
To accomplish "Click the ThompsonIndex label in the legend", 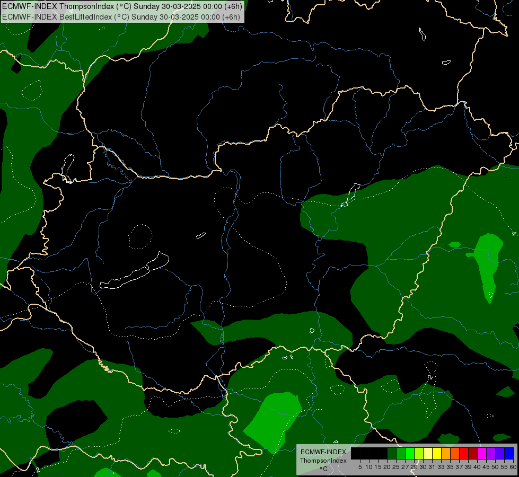I will coord(323,461).
